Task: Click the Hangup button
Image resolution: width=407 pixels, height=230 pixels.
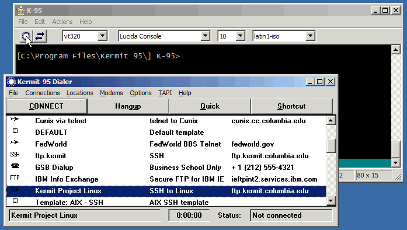Action: pos(128,106)
